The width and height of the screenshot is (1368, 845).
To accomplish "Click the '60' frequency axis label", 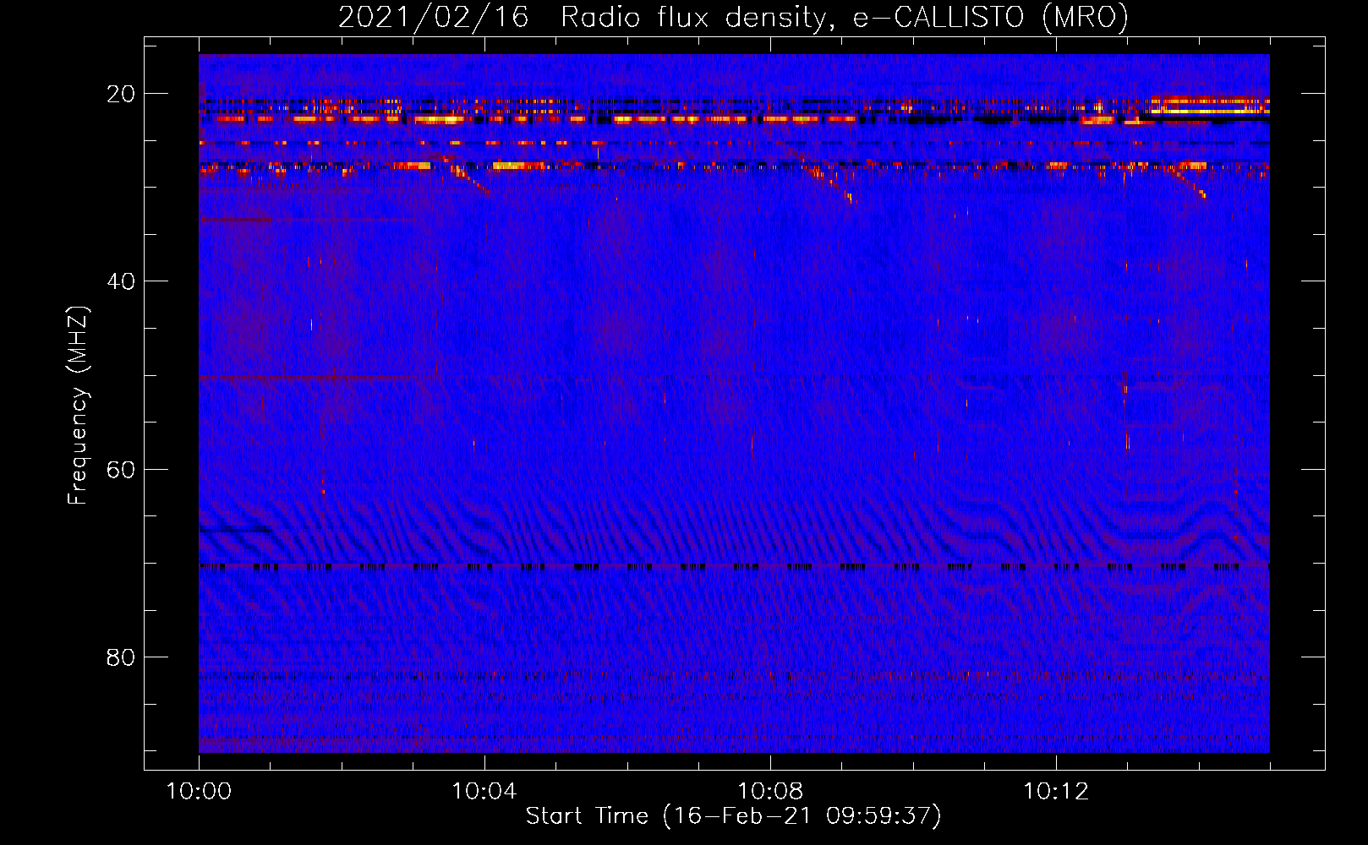I will [x=121, y=469].
